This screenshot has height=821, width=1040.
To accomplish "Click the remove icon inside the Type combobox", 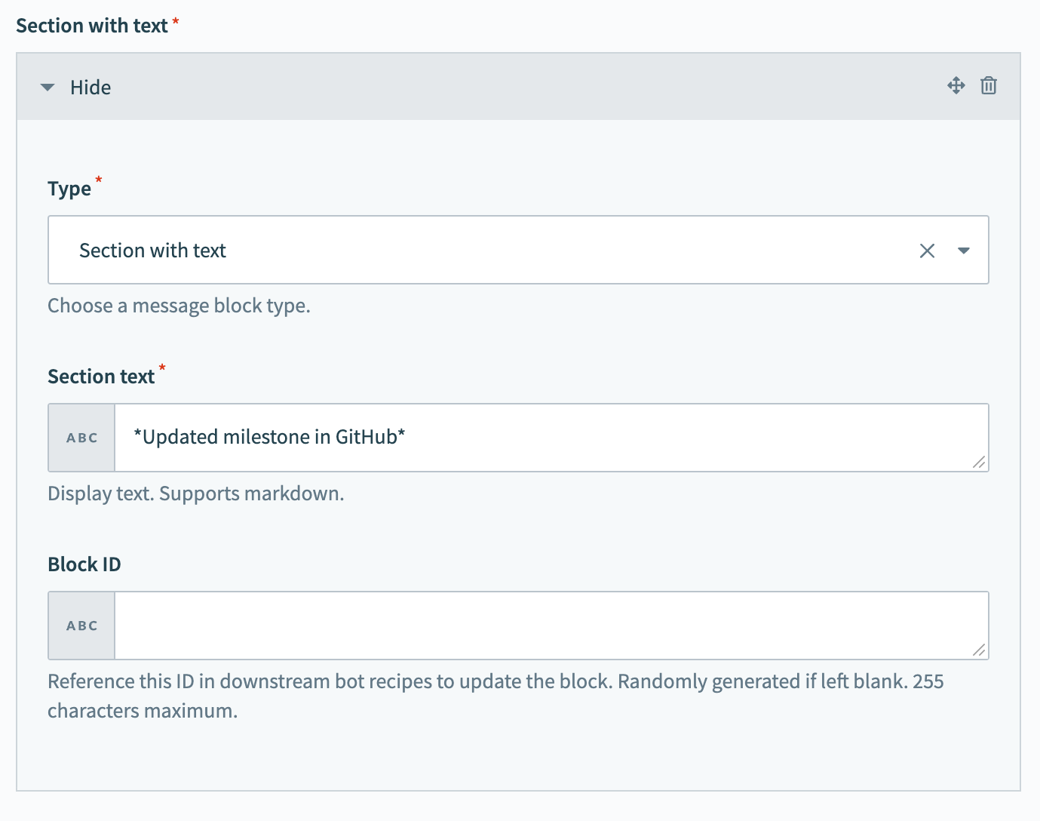I will click(x=927, y=251).
